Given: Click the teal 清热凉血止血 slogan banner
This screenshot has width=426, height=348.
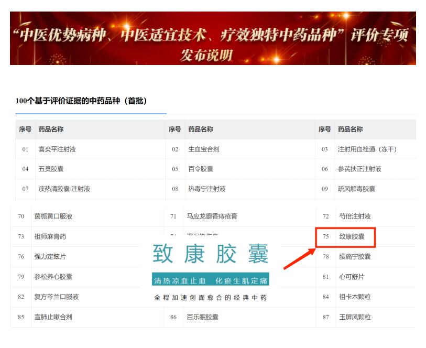Looking at the screenshot, I should [x=211, y=280].
